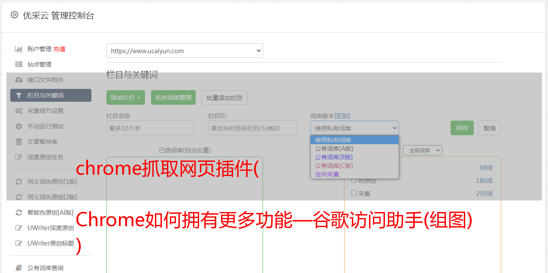Click the 添加栏目 + button
Screen dimensions: 548x273
pos(126,97)
